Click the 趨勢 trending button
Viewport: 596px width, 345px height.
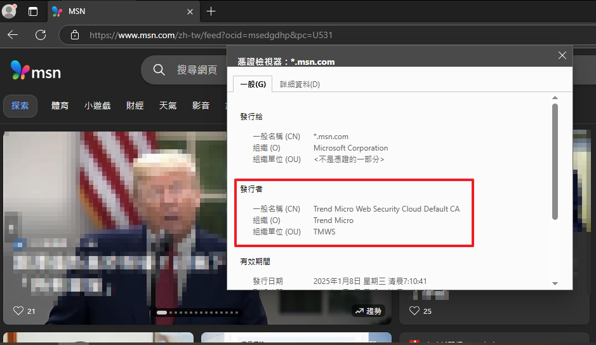point(369,311)
